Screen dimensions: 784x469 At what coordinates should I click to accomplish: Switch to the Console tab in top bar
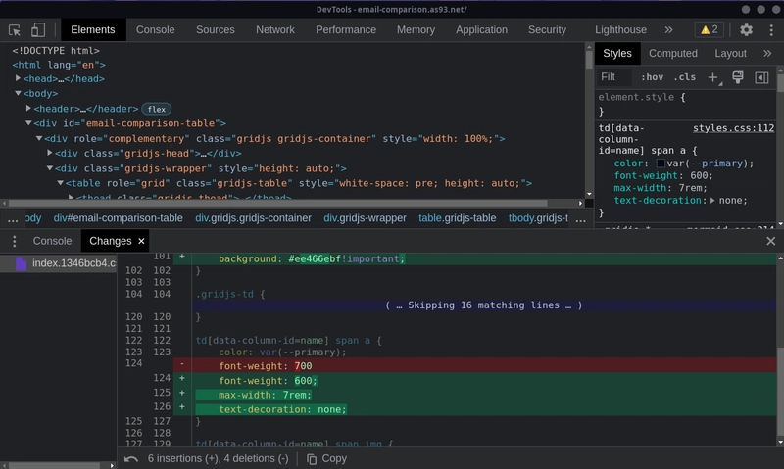[156, 30]
